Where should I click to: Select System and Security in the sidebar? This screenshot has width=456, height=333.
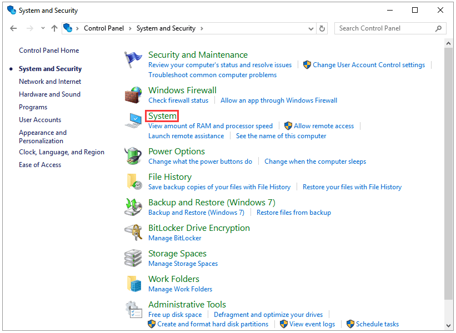point(51,69)
